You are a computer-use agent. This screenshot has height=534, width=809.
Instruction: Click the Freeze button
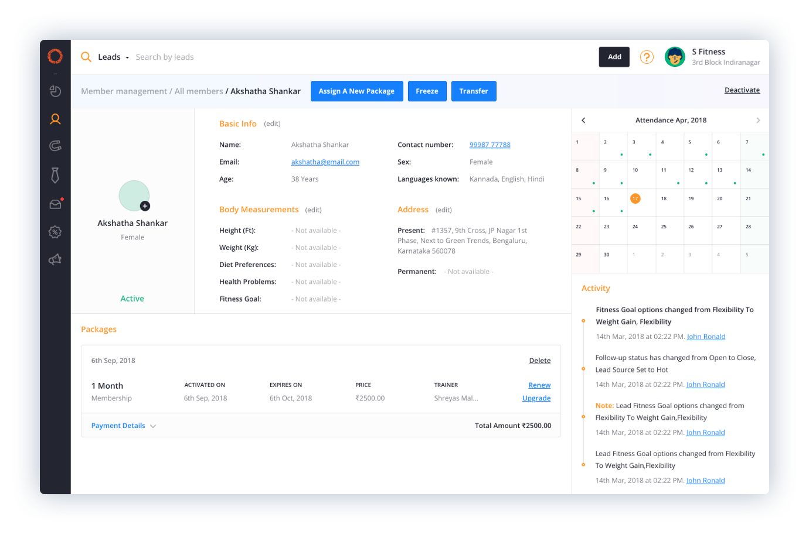(427, 91)
